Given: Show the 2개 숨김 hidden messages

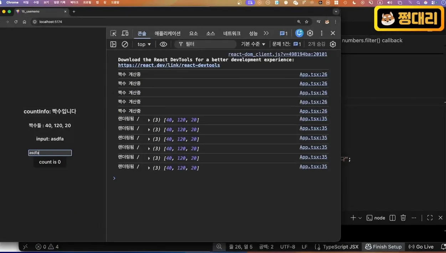Looking at the screenshot, I should [x=317, y=44].
